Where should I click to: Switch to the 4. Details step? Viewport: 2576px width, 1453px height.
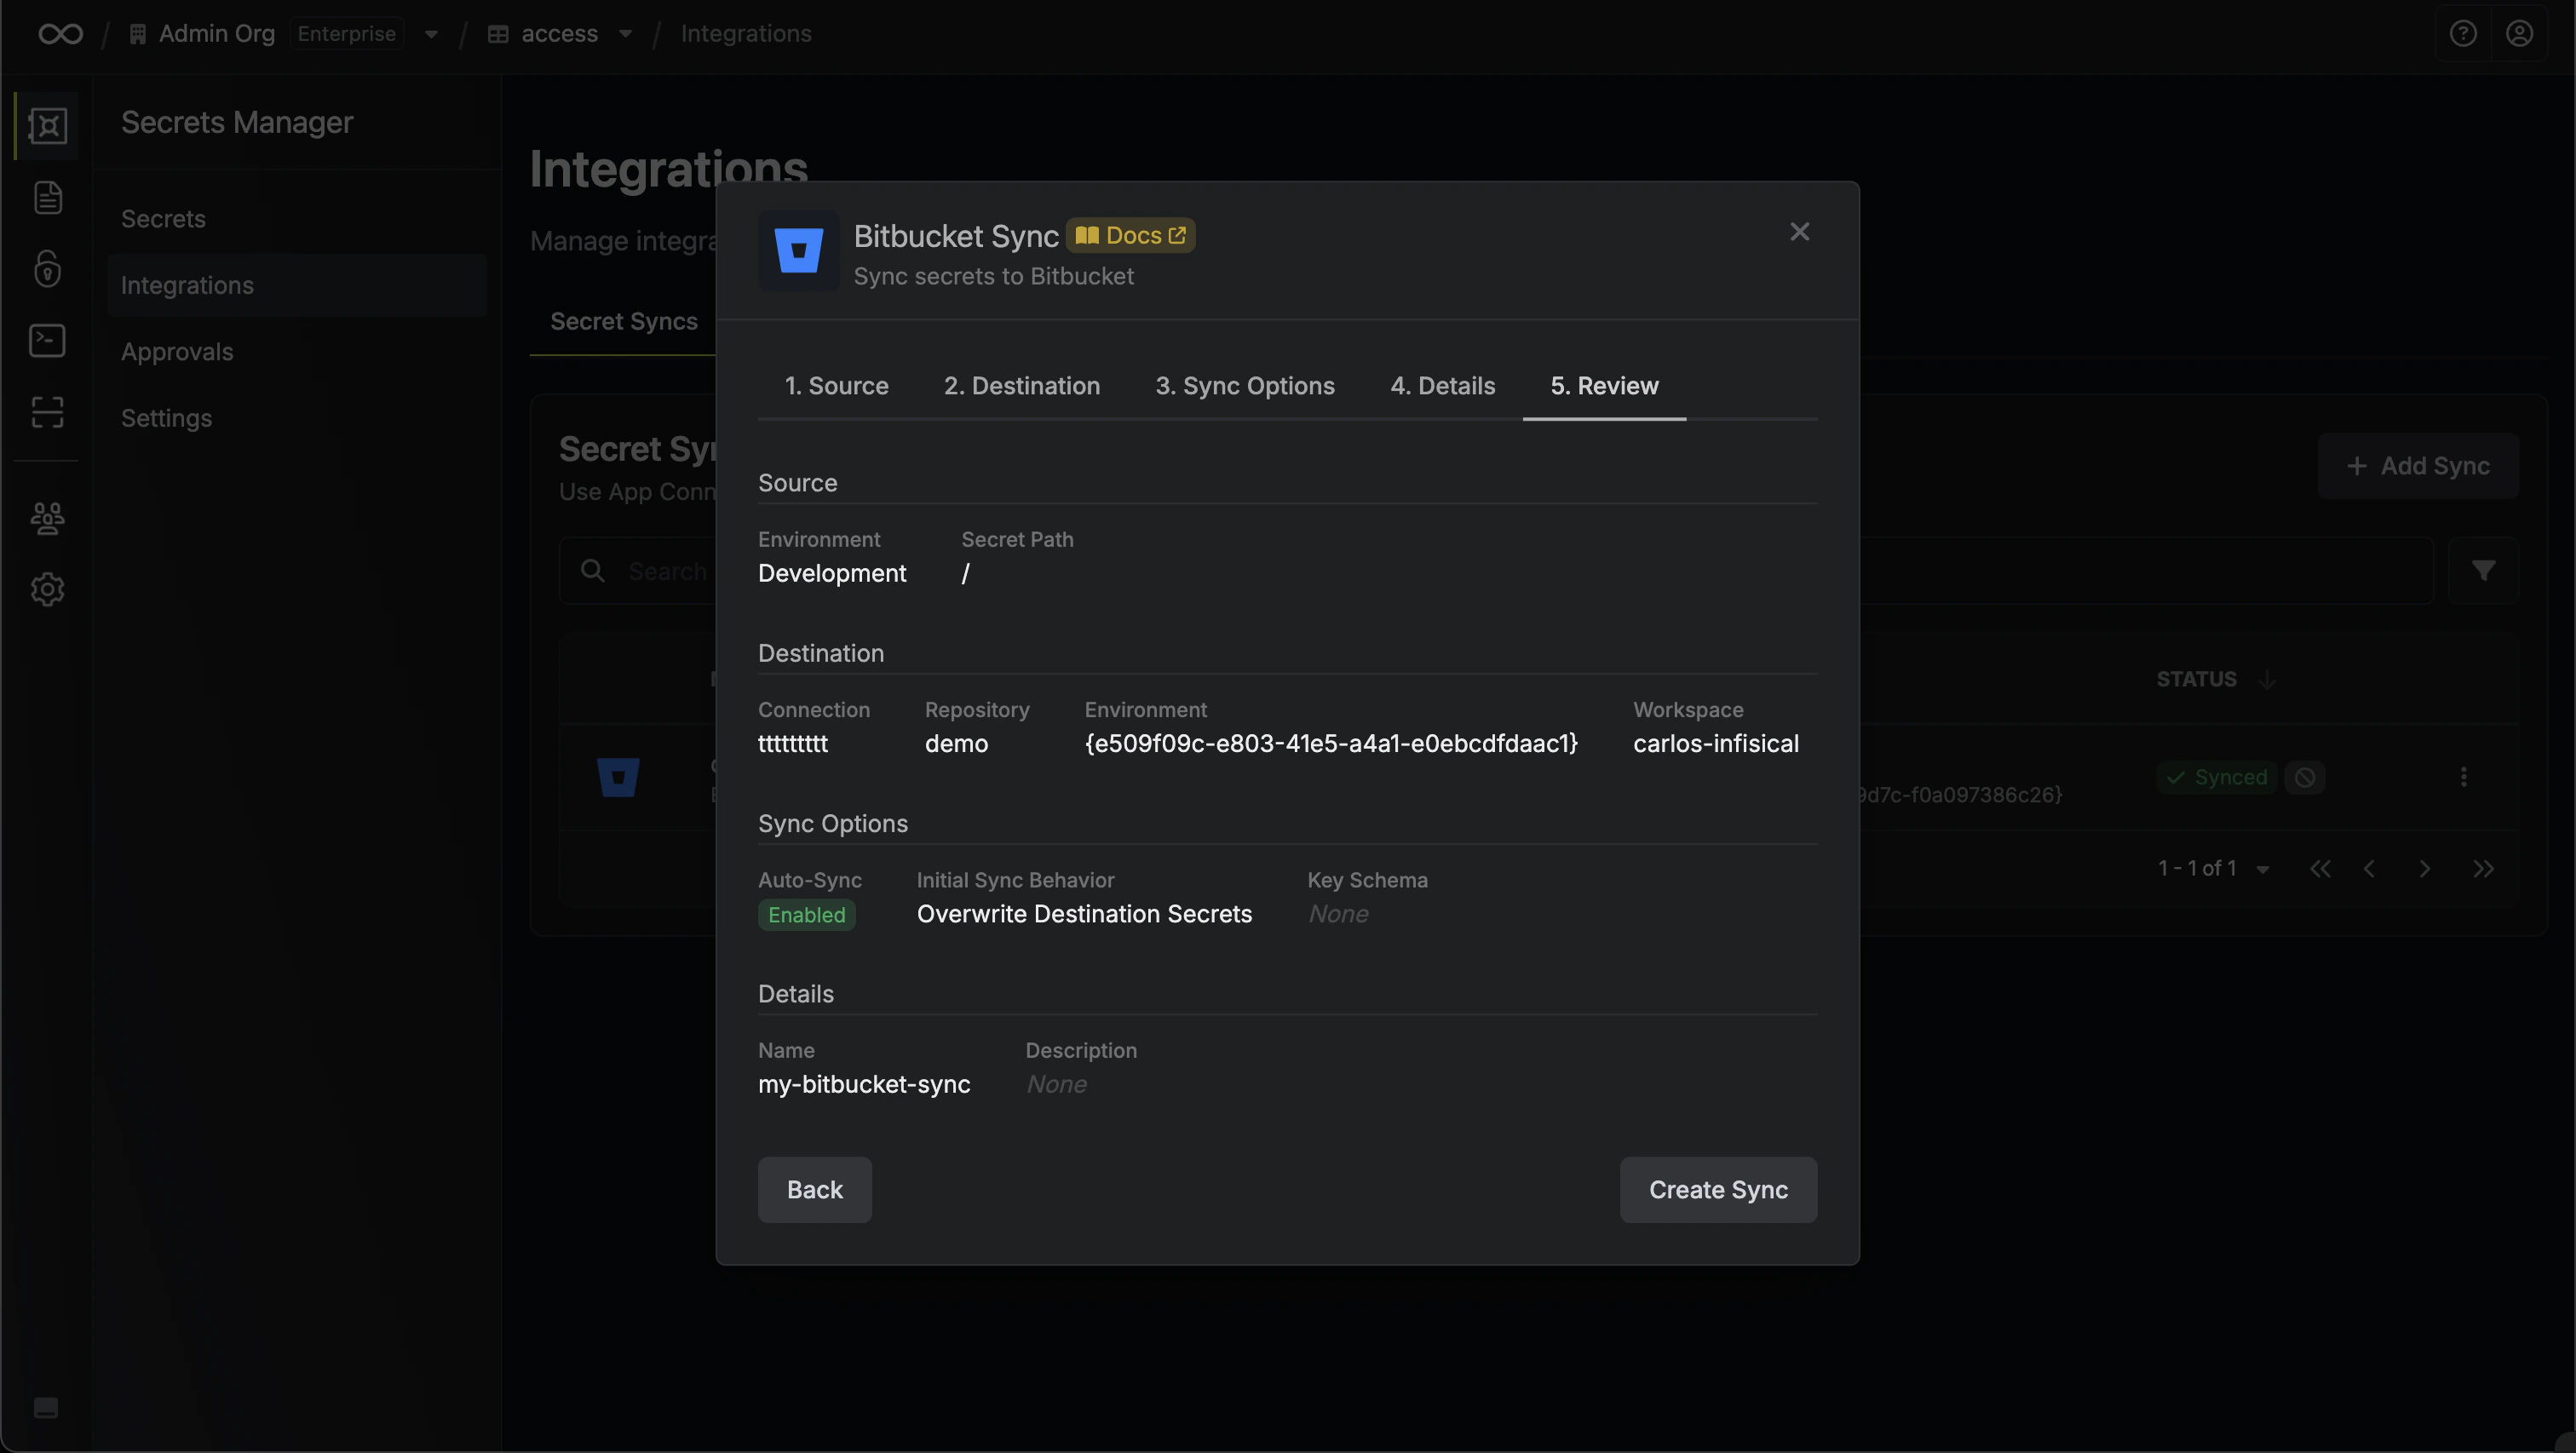point(1442,386)
